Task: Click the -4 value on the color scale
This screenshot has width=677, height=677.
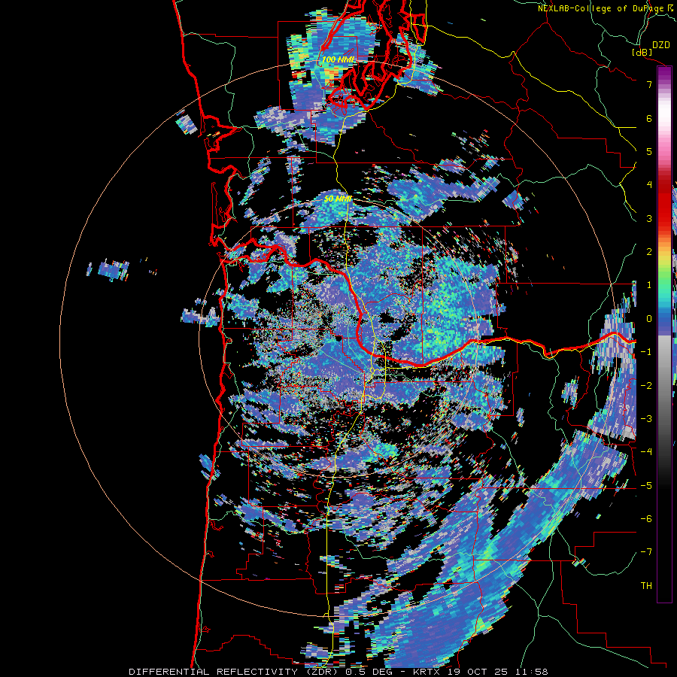Action: click(646, 451)
